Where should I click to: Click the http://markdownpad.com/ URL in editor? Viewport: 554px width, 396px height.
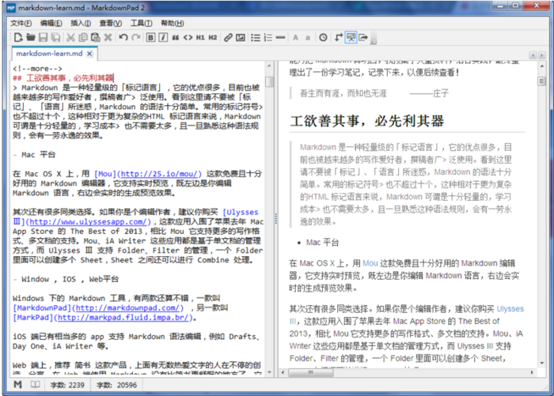click(127, 308)
